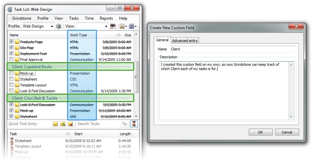311x163 pixels.
Task: Expand the View combo box
Action: click(x=106, y=26)
